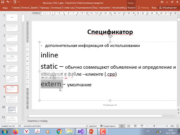Select slide 1 thumbnail
180x135 pixels.
tap(12, 17)
